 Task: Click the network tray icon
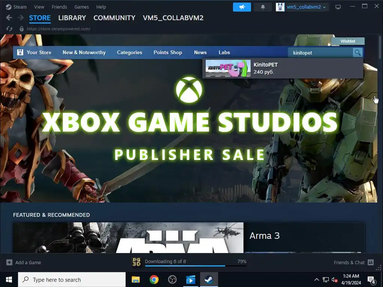click(x=326, y=280)
